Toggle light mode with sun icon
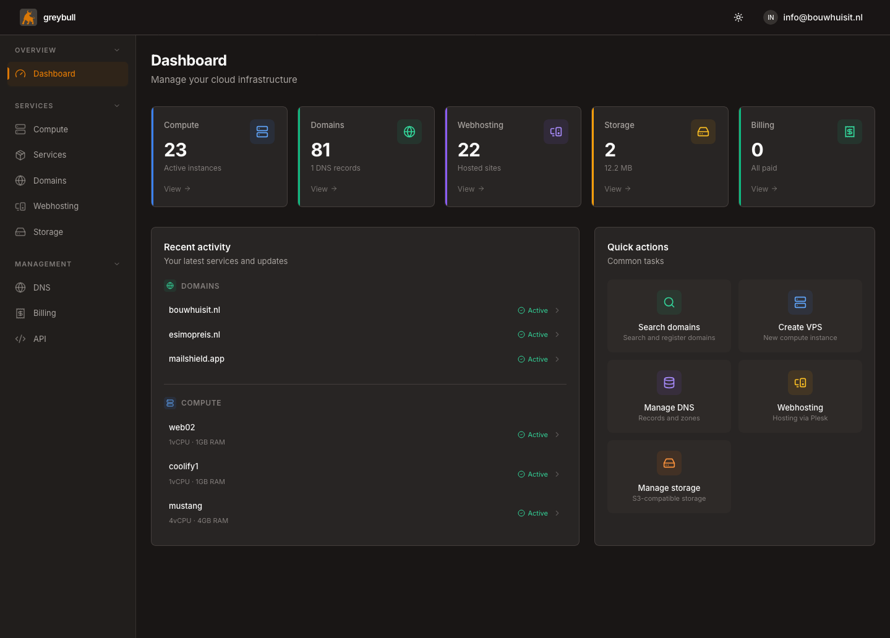 pyautogui.click(x=738, y=17)
